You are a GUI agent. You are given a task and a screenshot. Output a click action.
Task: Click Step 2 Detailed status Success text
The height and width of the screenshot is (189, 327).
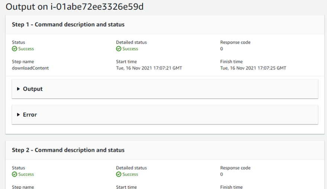[x=130, y=174]
